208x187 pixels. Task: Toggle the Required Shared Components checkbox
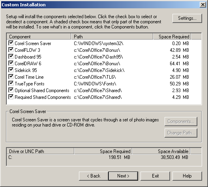click(x=11, y=97)
